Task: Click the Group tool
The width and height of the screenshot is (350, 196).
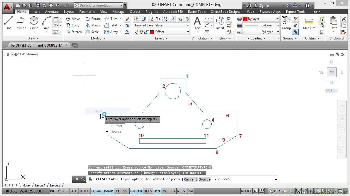Action: 286,23
